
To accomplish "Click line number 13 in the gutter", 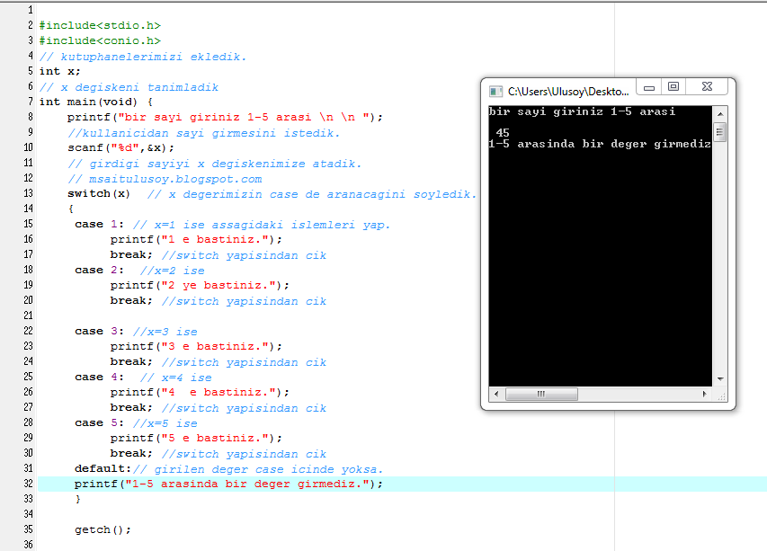I will point(29,193).
